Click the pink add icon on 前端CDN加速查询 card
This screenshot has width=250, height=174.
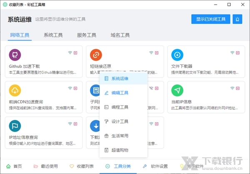75,88
